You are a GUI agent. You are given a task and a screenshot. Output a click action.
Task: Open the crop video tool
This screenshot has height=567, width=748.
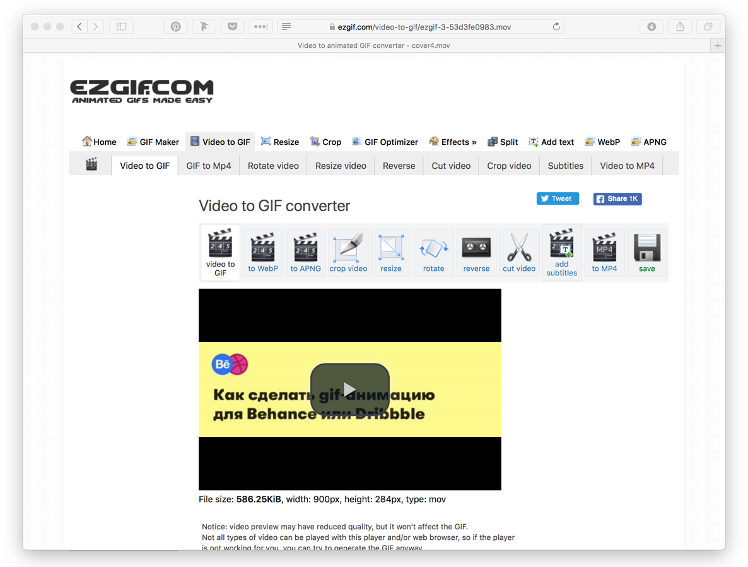pyautogui.click(x=348, y=253)
